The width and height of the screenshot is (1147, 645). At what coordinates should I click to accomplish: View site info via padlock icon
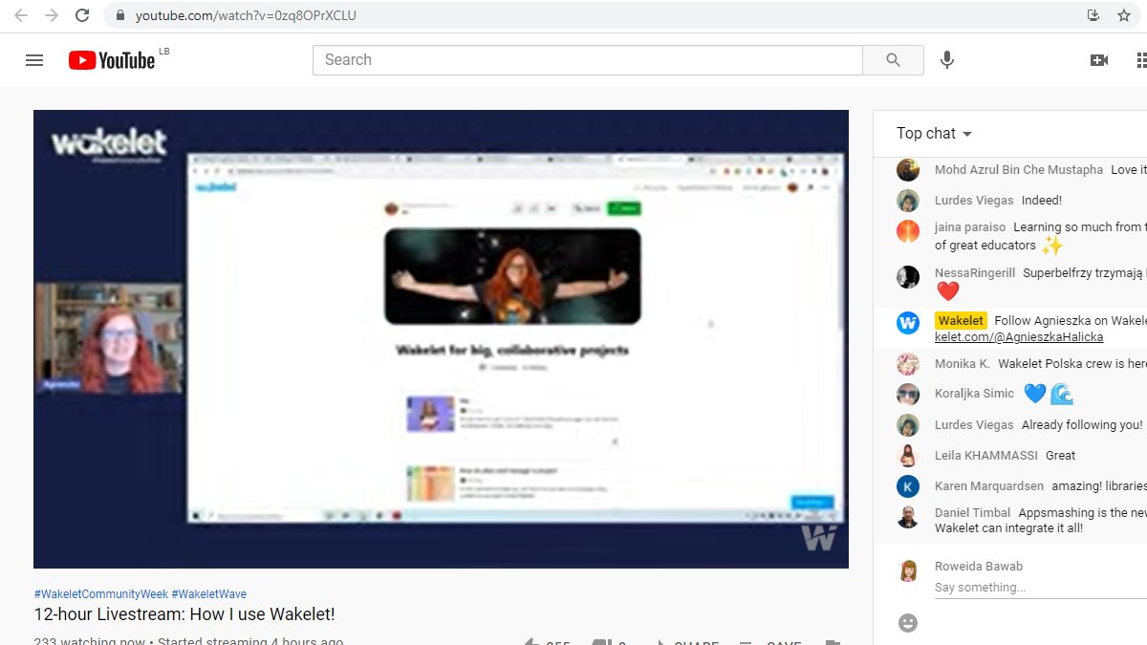tap(119, 15)
